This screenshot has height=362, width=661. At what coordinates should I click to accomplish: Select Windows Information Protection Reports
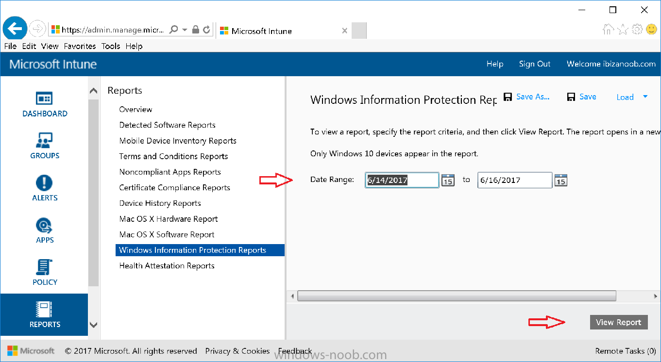click(200, 250)
